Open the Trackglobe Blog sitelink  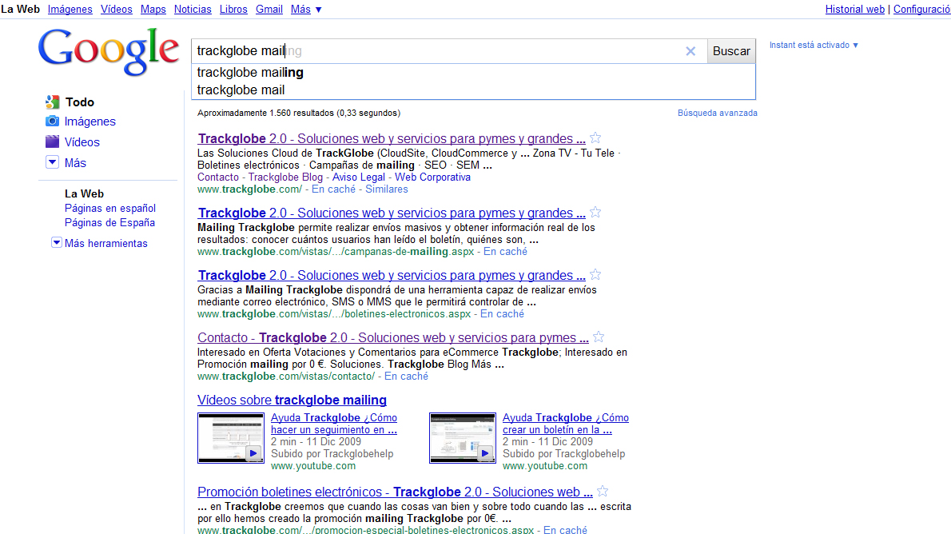click(x=285, y=177)
